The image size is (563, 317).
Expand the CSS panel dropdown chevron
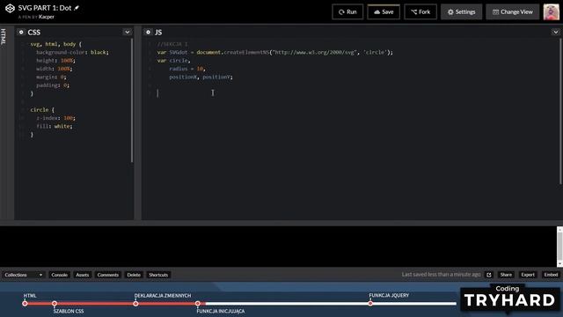click(x=127, y=32)
